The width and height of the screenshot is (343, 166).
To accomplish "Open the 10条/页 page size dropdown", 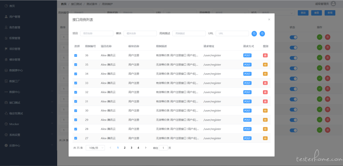I will tap(95, 148).
